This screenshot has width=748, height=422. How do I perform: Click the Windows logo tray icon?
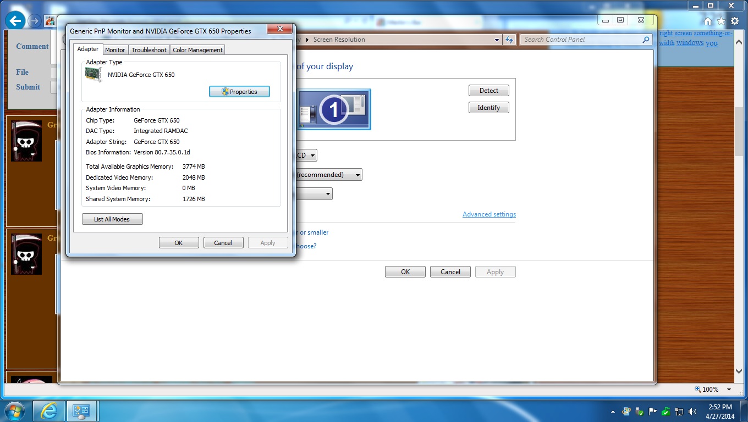point(626,411)
